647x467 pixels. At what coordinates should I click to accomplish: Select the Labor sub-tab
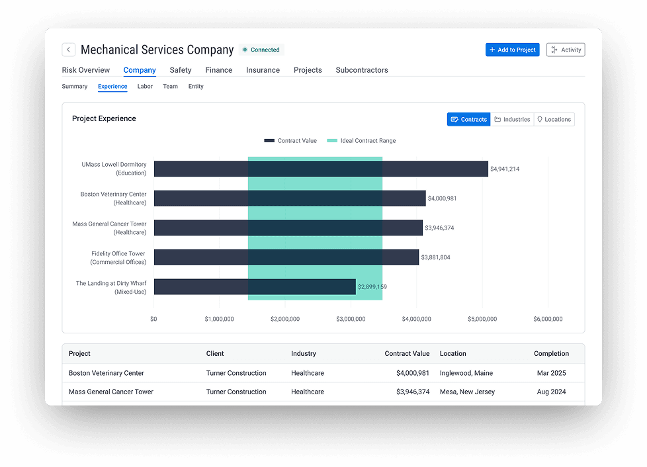(145, 87)
